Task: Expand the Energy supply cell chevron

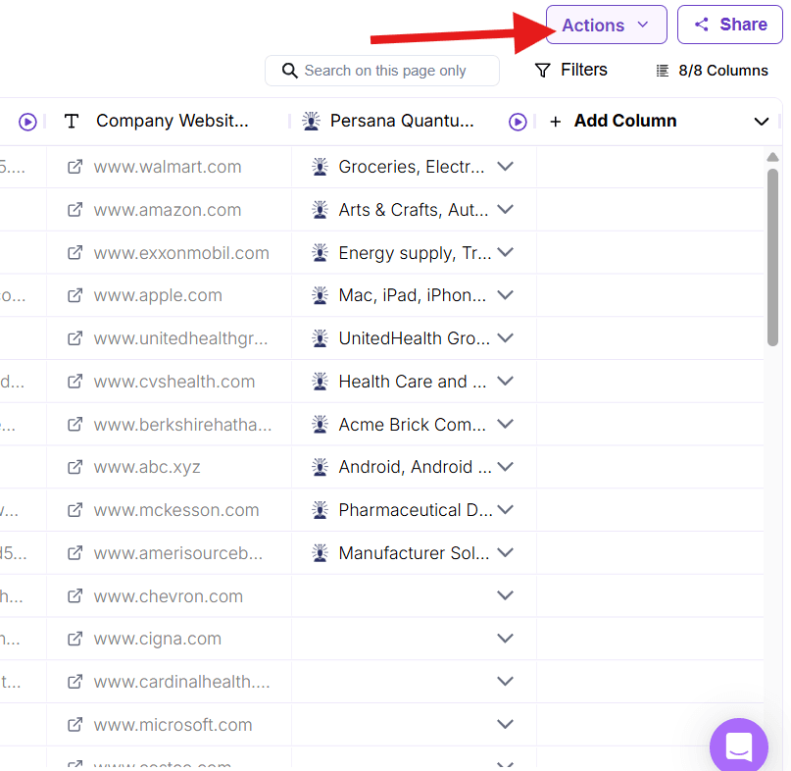Action: 505,252
